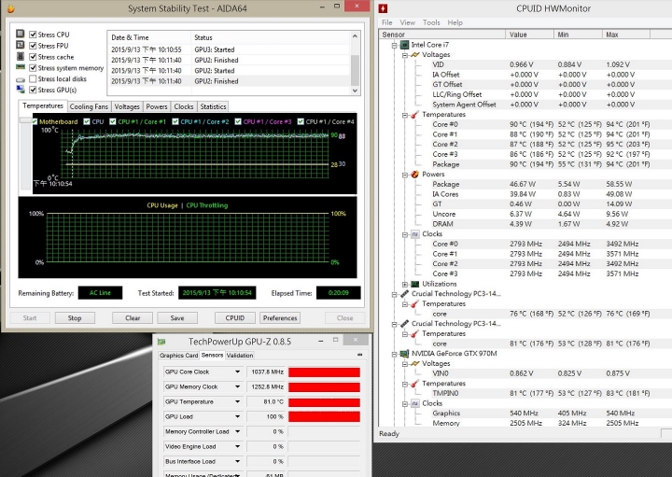Image resolution: width=672 pixels, height=477 pixels.
Task: Click the Save button in AIDA64
Action: coord(177,318)
